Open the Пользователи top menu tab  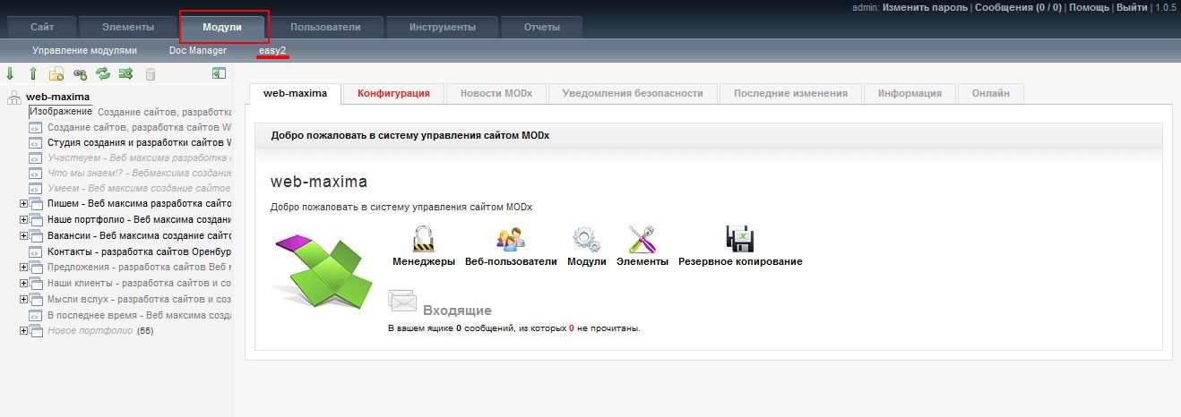point(326,27)
